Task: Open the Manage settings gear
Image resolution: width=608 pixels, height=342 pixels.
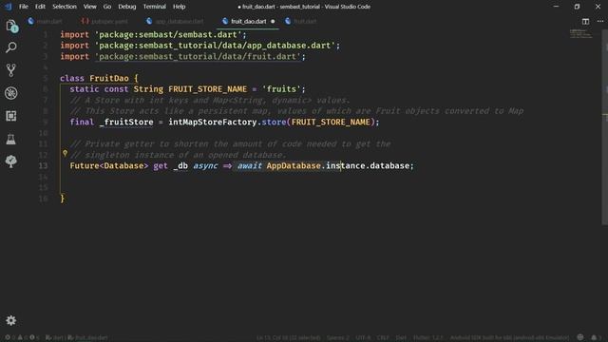Action: tap(10, 320)
